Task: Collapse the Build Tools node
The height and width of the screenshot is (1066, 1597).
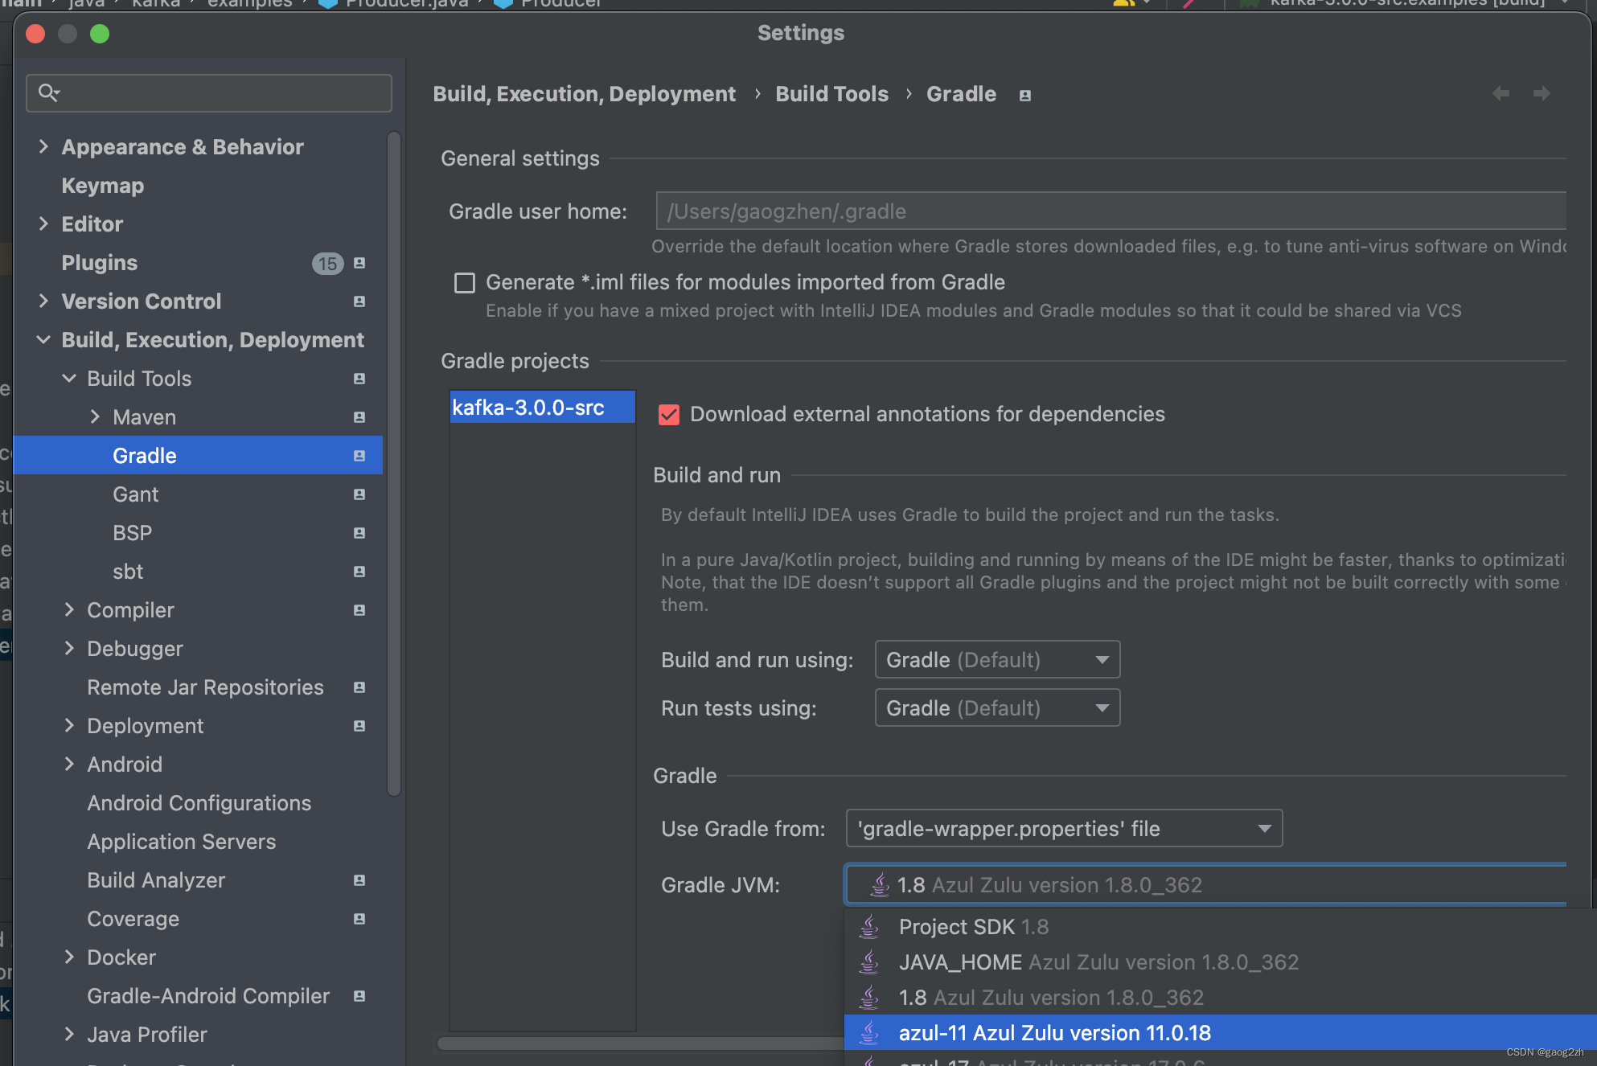Action: (x=69, y=379)
